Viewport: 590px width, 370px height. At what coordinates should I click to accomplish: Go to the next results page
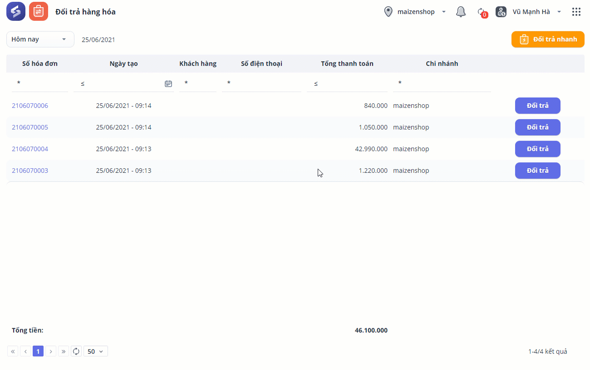click(51, 351)
